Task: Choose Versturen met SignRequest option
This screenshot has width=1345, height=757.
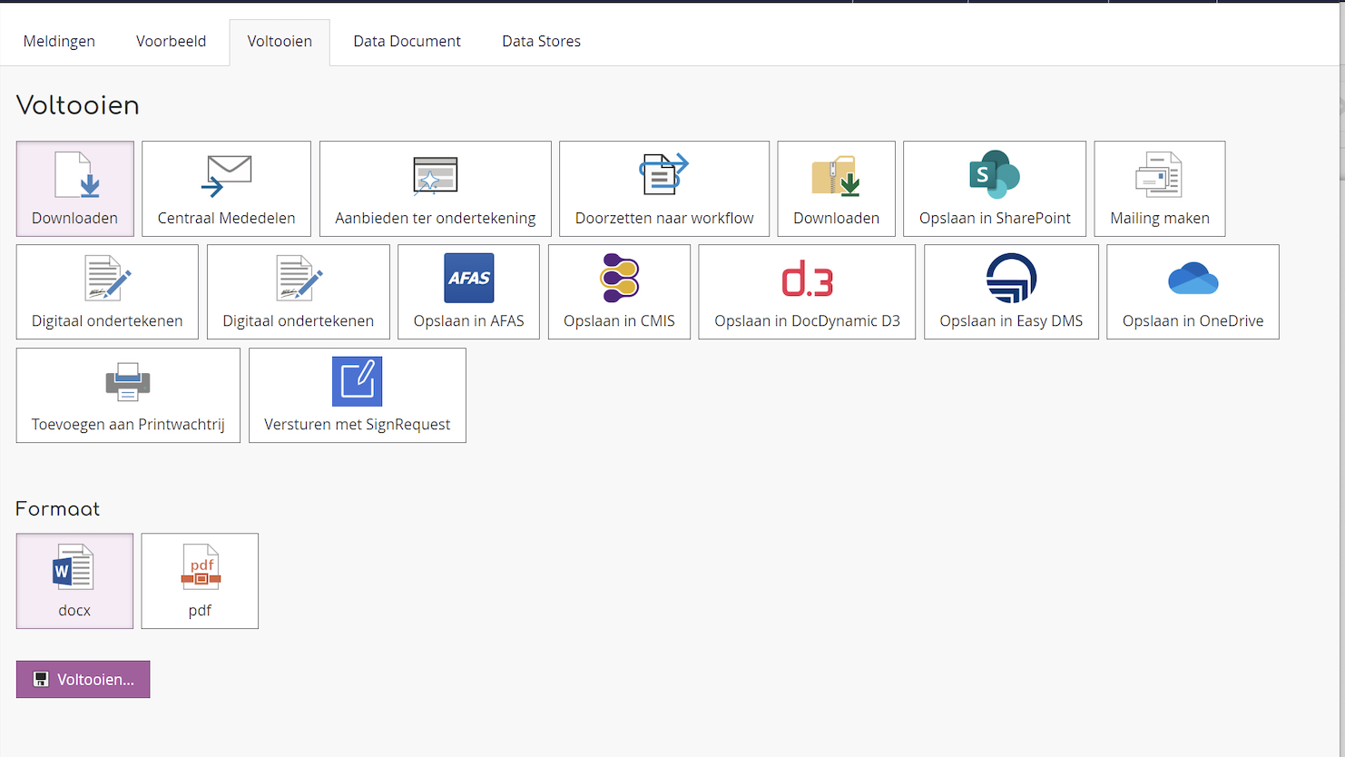Action: [357, 396]
